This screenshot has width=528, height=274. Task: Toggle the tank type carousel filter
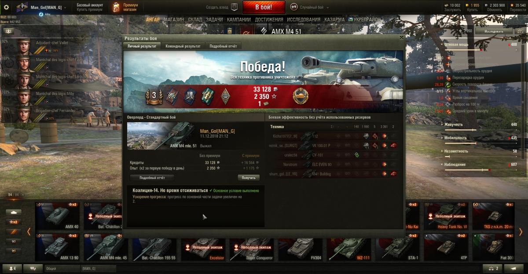(x=13, y=212)
